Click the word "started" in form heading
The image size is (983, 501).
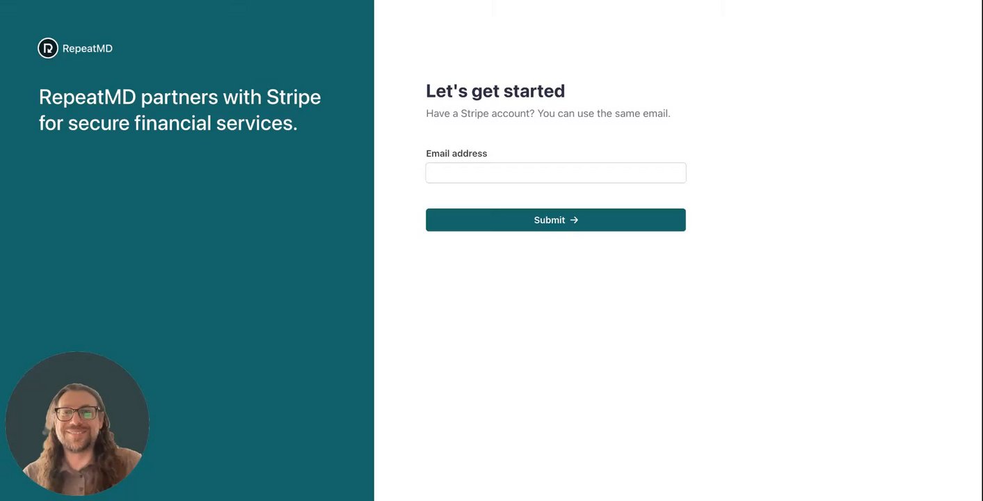[534, 91]
